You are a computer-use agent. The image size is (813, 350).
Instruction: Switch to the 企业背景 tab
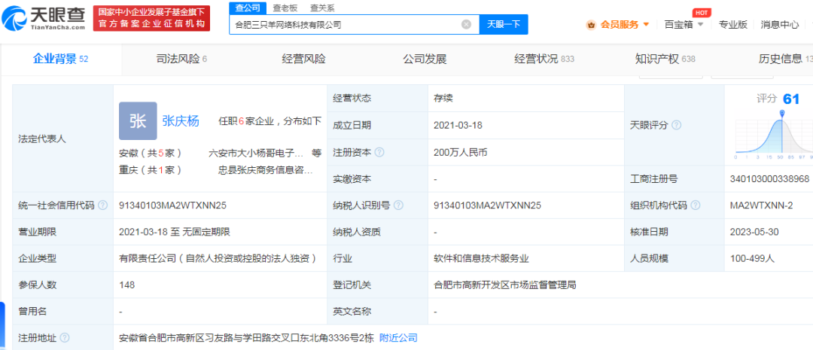click(x=61, y=59)
